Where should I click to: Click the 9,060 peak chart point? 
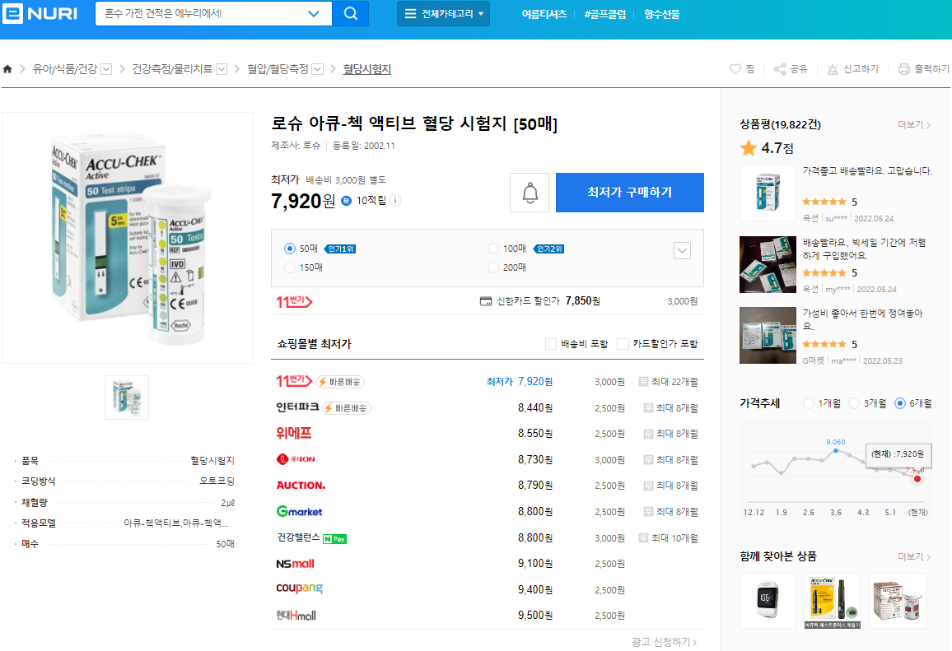(x=836, y=451)
